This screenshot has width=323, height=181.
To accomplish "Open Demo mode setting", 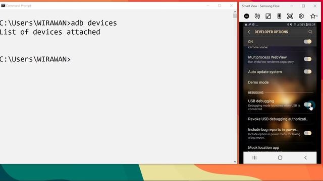I will click(280, 82).
